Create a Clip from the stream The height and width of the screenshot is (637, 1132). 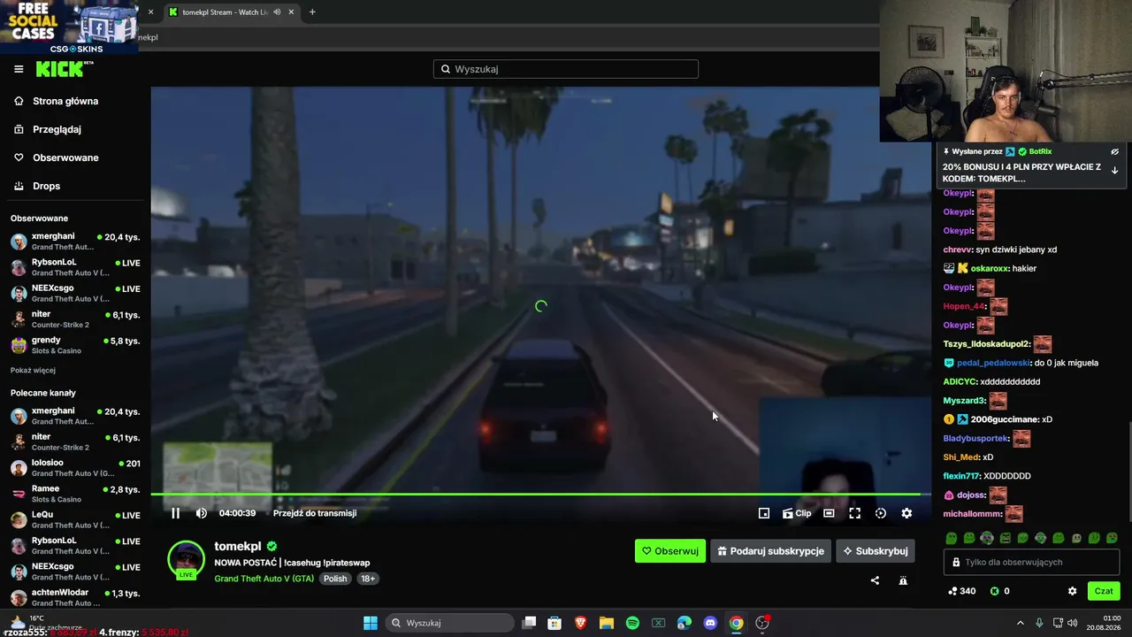[797, 513]
